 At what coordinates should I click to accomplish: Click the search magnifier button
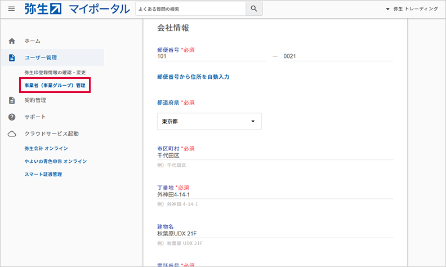[254, 8]
